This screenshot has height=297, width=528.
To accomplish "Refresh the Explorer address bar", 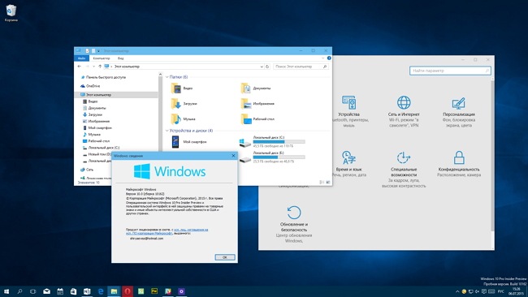I will pos(267,67).
